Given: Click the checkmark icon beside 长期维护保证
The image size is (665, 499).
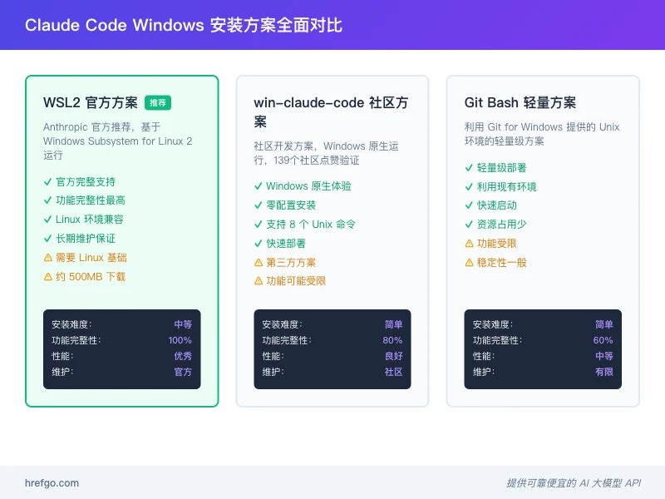Looking at the screenshot, I should pos(47,239).
